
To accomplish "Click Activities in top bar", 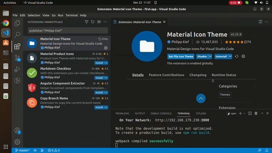I will click(x=10, y=3).
